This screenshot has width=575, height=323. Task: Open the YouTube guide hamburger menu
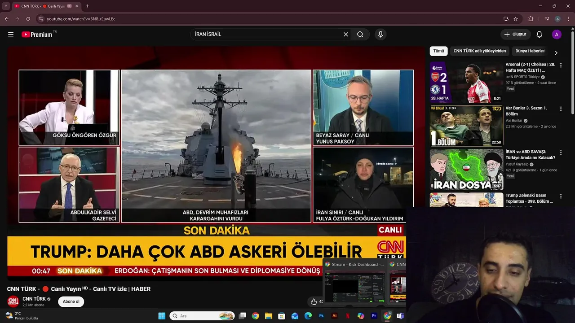[11, 35]
